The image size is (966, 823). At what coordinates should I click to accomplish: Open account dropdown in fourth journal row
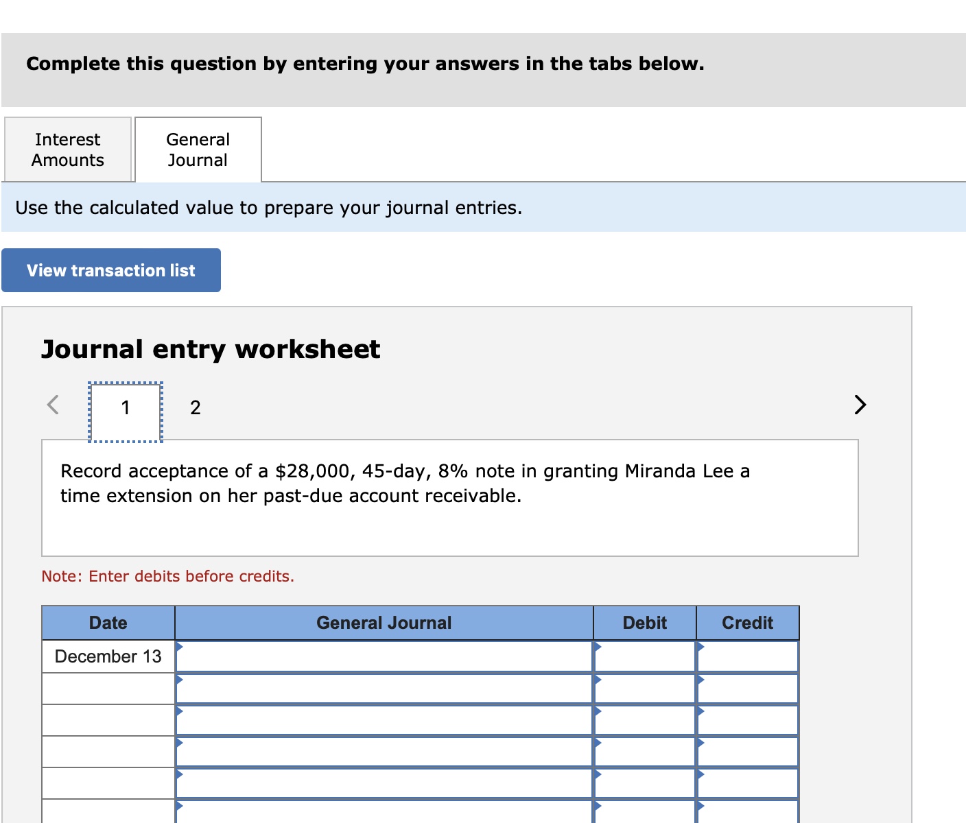click(384, 751)
